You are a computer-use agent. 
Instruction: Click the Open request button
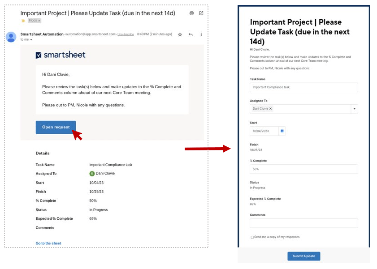click(x=56, y=127)
